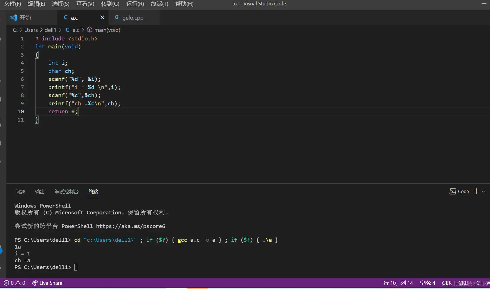Viewport: 490px width, 289px height.
Task: Show the 调试控制台 debug console panel
Action: coord(66,192)
